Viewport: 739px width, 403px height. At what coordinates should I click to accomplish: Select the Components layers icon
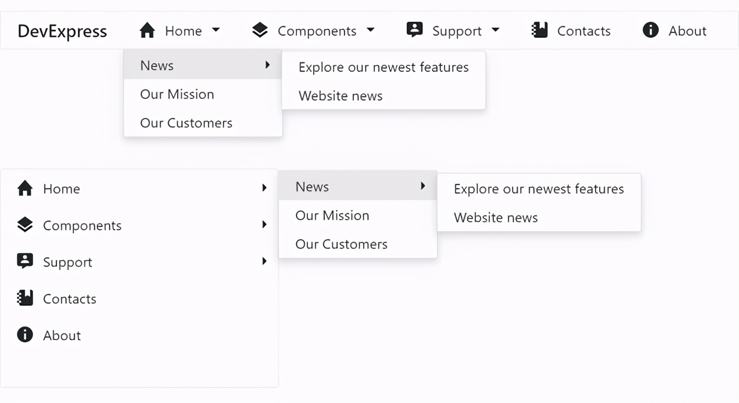259,30
